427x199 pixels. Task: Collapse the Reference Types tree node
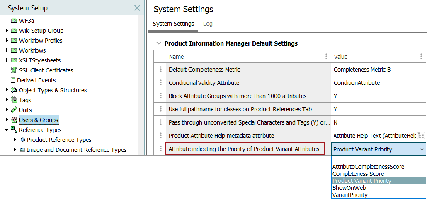click(x=7, y=130)
